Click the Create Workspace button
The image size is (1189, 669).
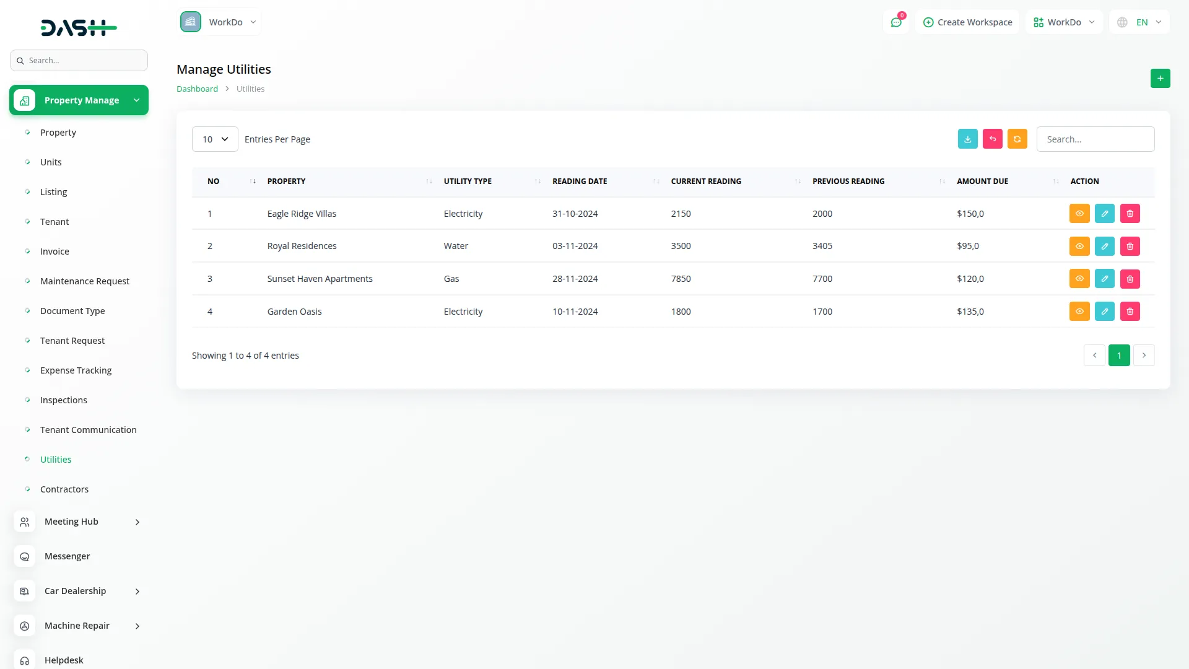pos(967,22)
